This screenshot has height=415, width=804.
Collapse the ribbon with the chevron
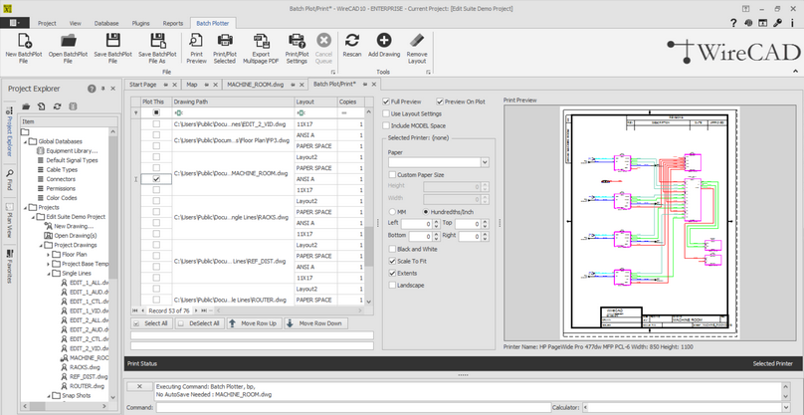point(795,72)
